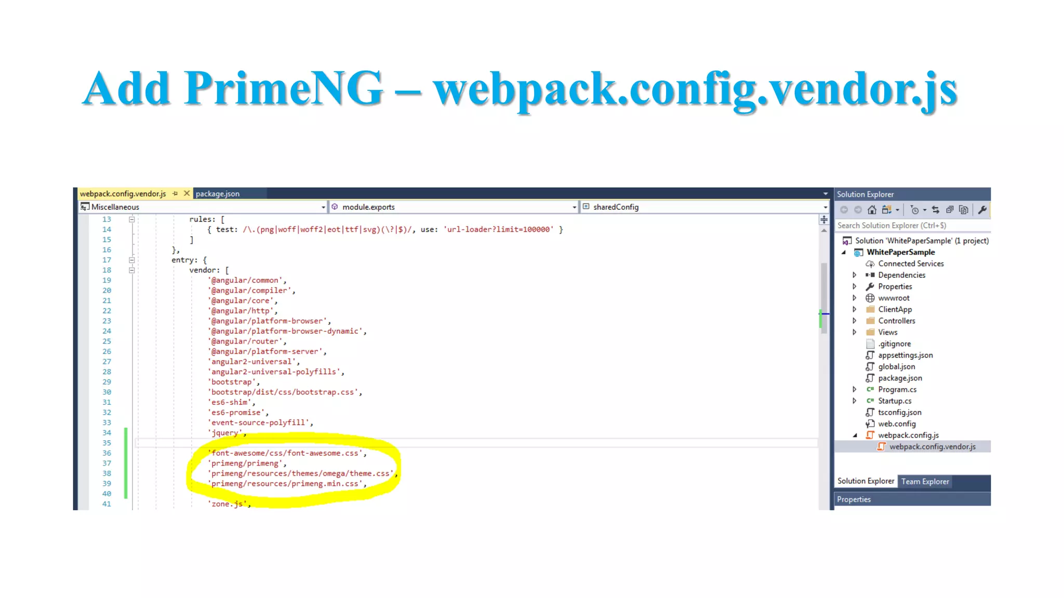The height and width of the screenshot is (598, 1064).
Task: Click the Startup.cs C# file icon
Action: 870,401
